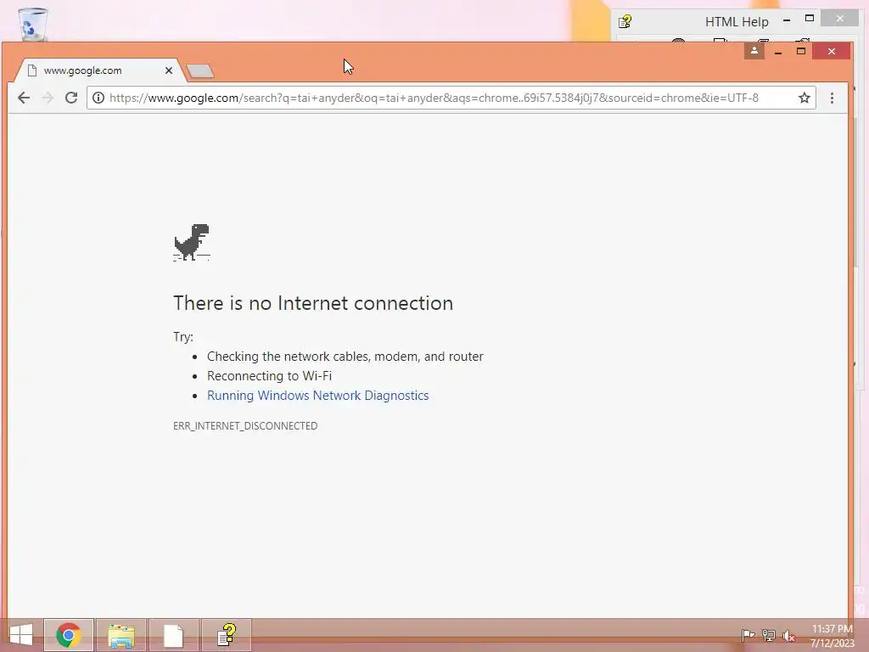The height and width of the screenshot is (652, 869).
Task: Close the www.google.com tab
Action: (169, 70)
